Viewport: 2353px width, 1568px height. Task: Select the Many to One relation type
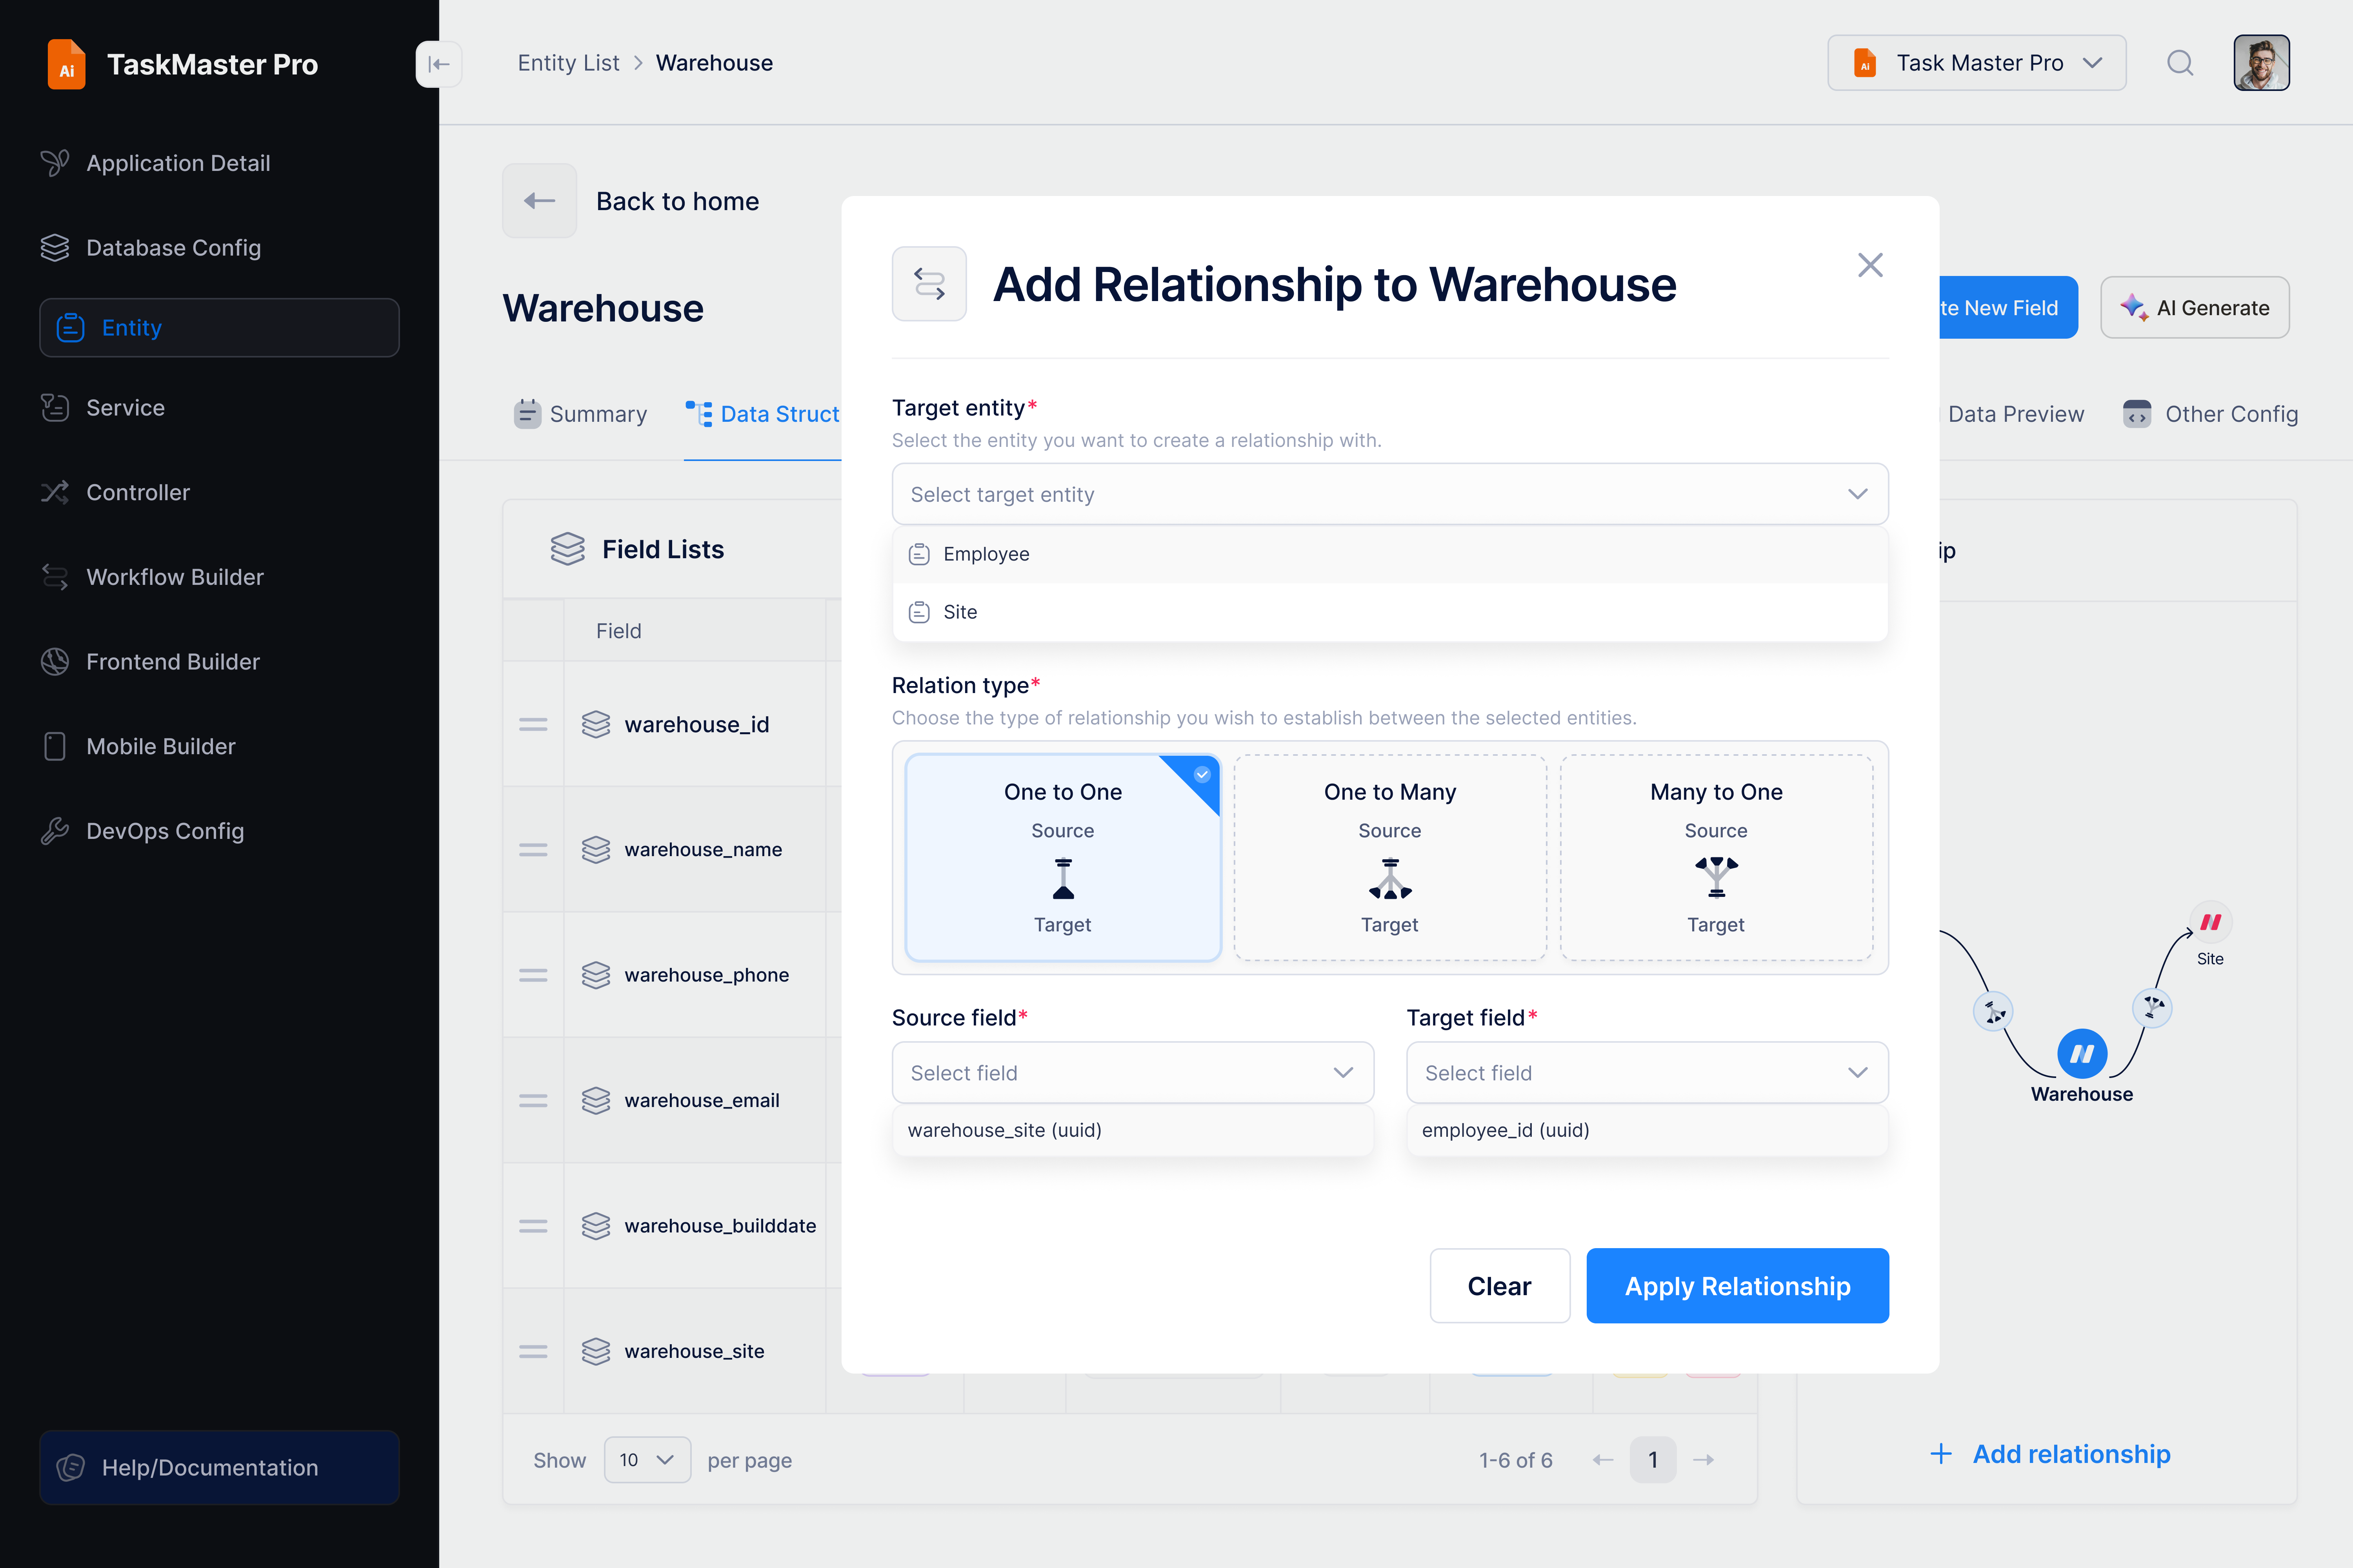[1716, 857]
